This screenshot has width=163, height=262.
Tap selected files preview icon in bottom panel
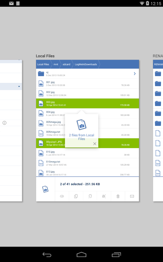coord(45,189)
